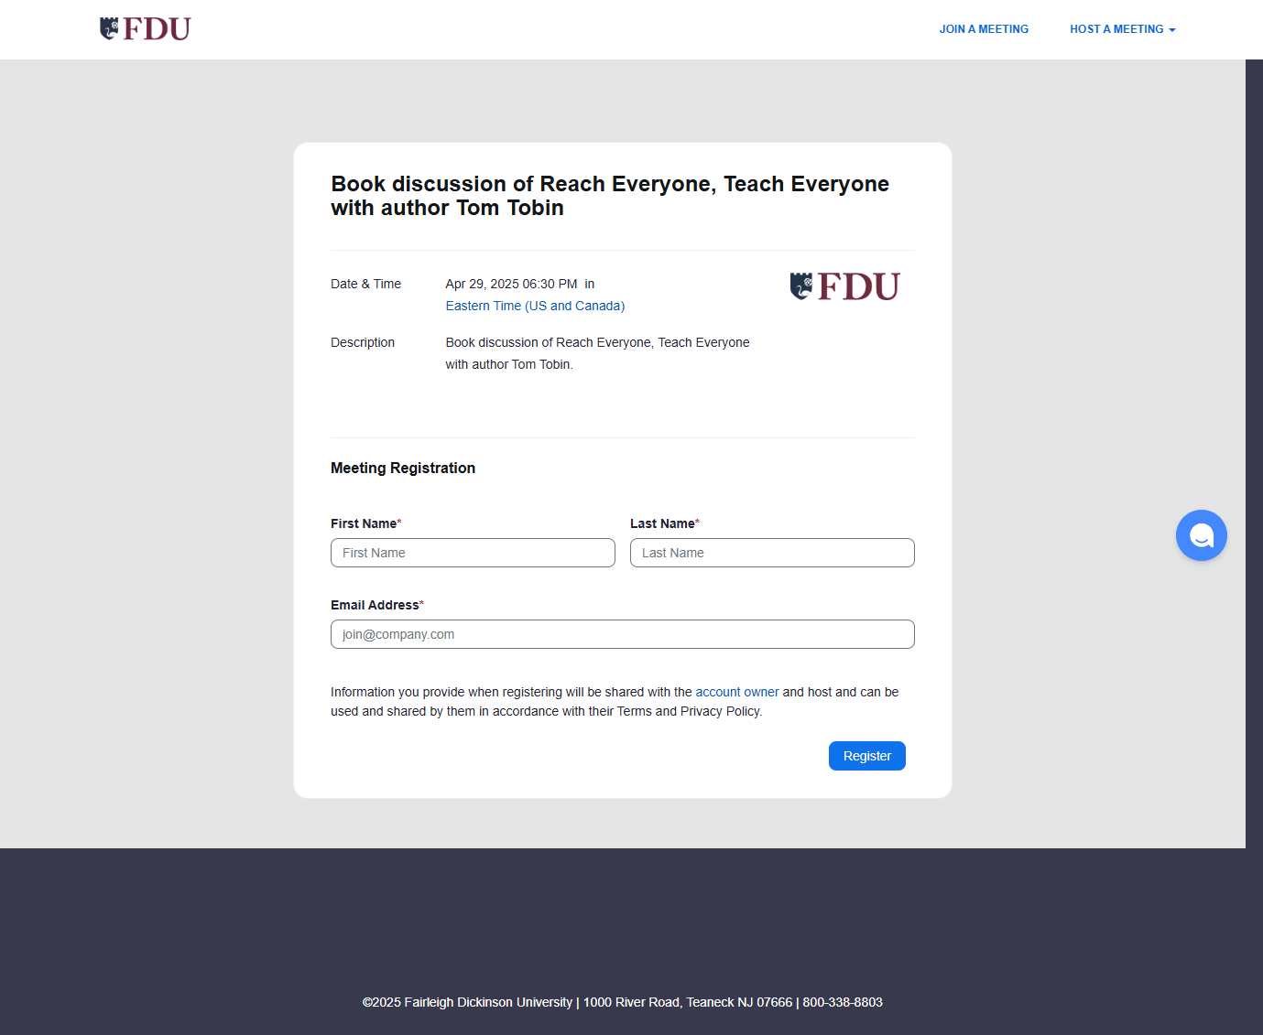Screen dimensions: 1263x1035
Task: Expand the Host a Meeting dropdown caret
Action: [1172, 30]
